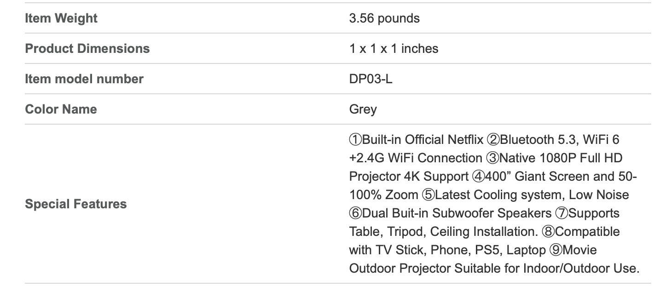Click Projector 4K Support text
The width and height of the screenshot is (660, 286).
pyautogui.click(x=409, y=176)
